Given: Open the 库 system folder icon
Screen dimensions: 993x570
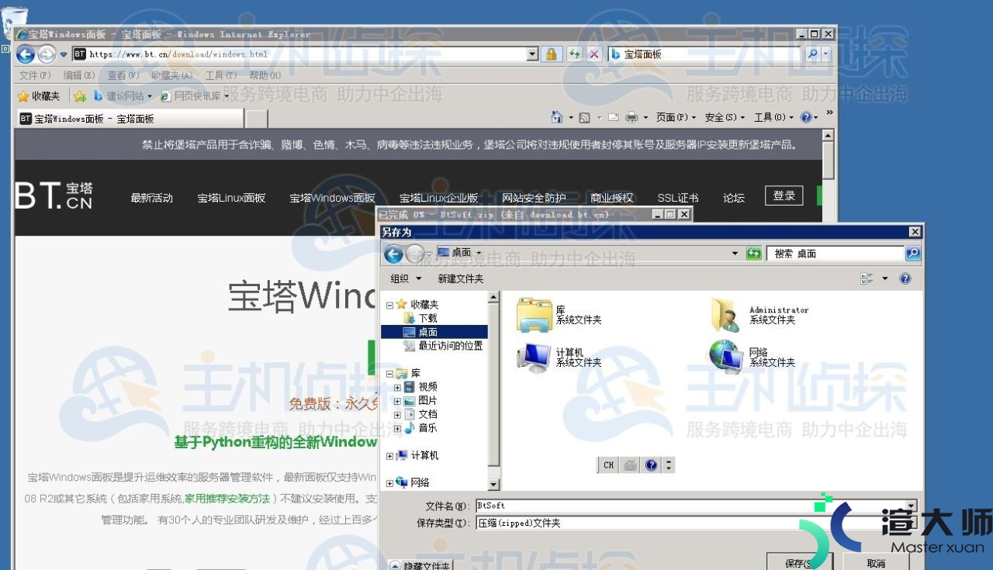Looking at the screenshot, I should point(535,314).
